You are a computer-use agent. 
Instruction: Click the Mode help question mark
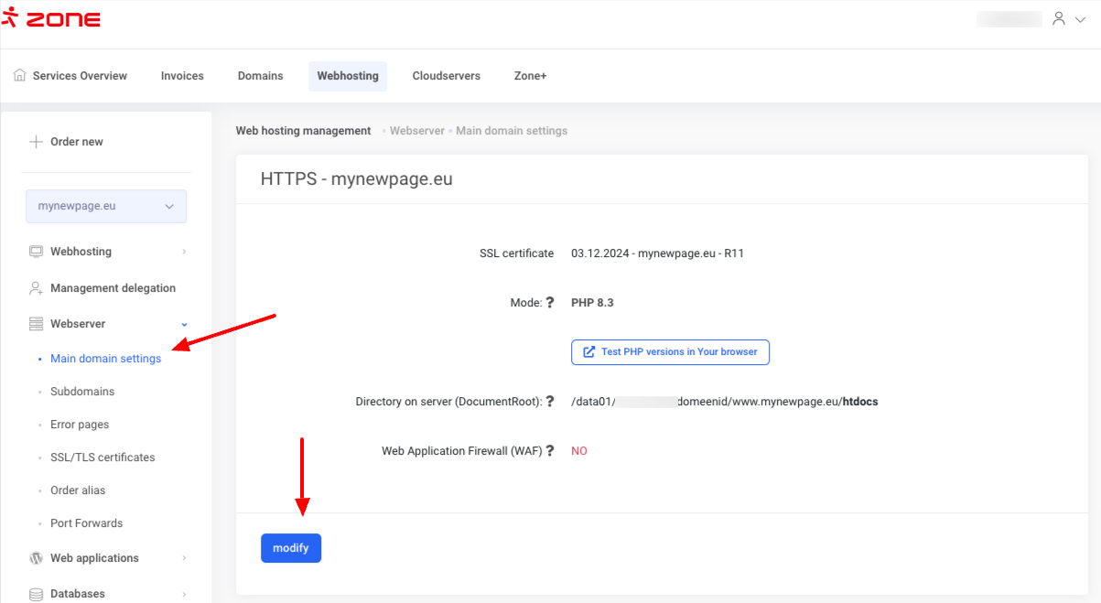coord(550,303)
